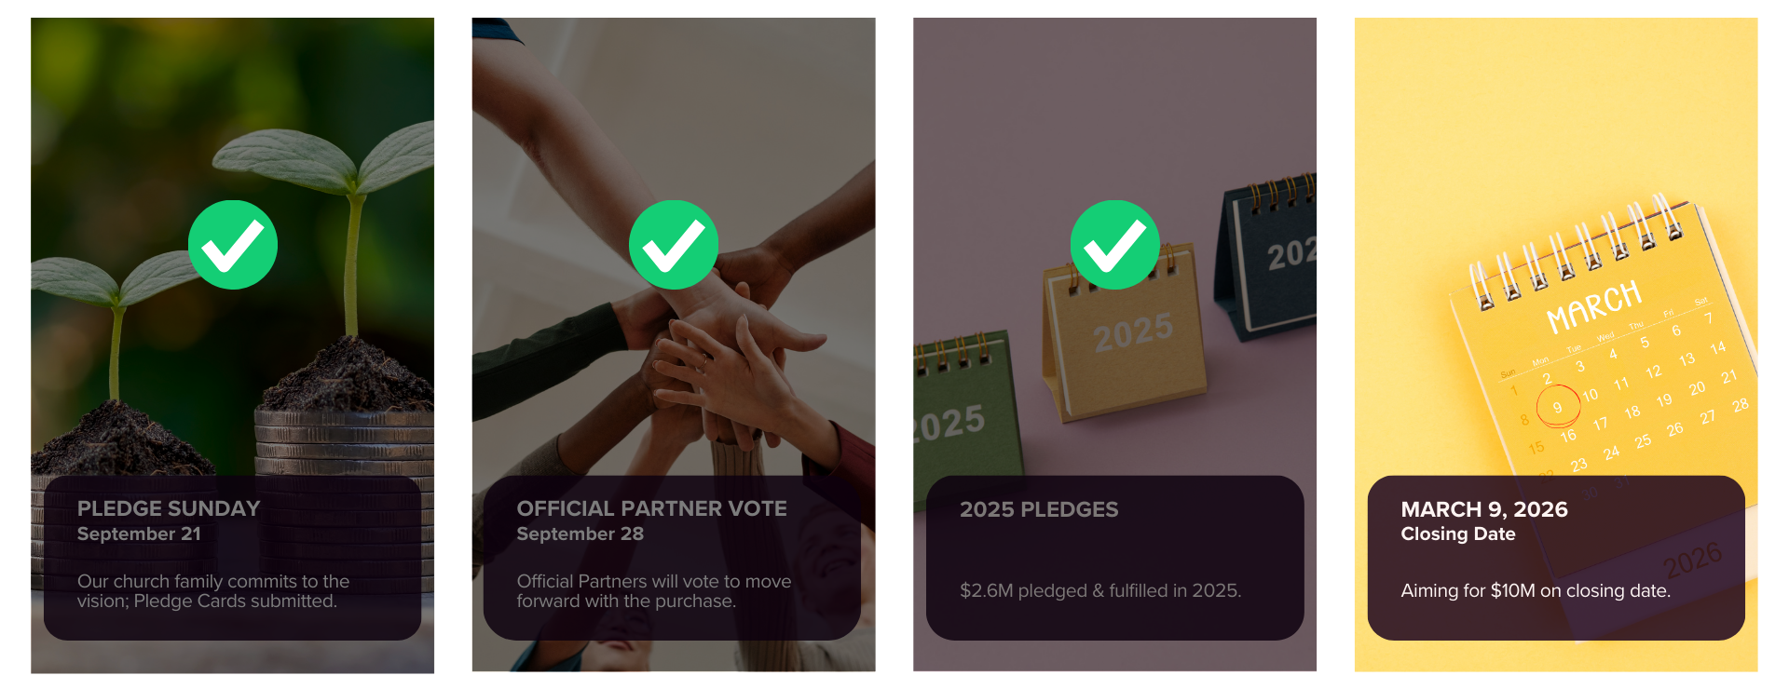This screenshot has width=1789, height=689.
Task: Select the PLEDGE SUNDAY heading
Action: (x=169, y=508)
